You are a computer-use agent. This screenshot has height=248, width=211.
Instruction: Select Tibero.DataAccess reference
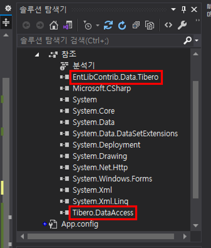[x=103, y=213]
